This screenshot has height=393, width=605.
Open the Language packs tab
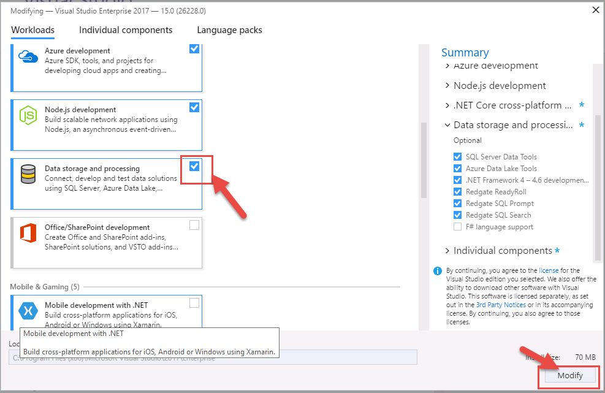[230, 30]
